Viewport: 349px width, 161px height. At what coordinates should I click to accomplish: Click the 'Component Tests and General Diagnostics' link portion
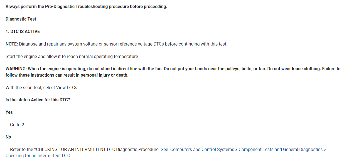click(x=281, y=149)
